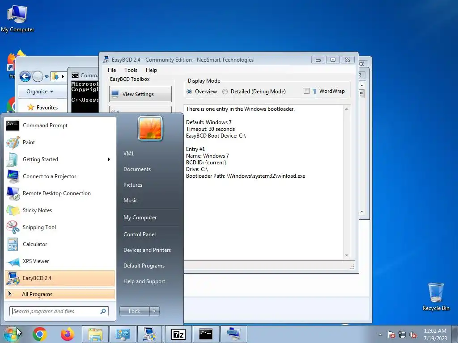Open My Computer from Start menu
This screenshot has width=458, height=343.
pos(140,218)
